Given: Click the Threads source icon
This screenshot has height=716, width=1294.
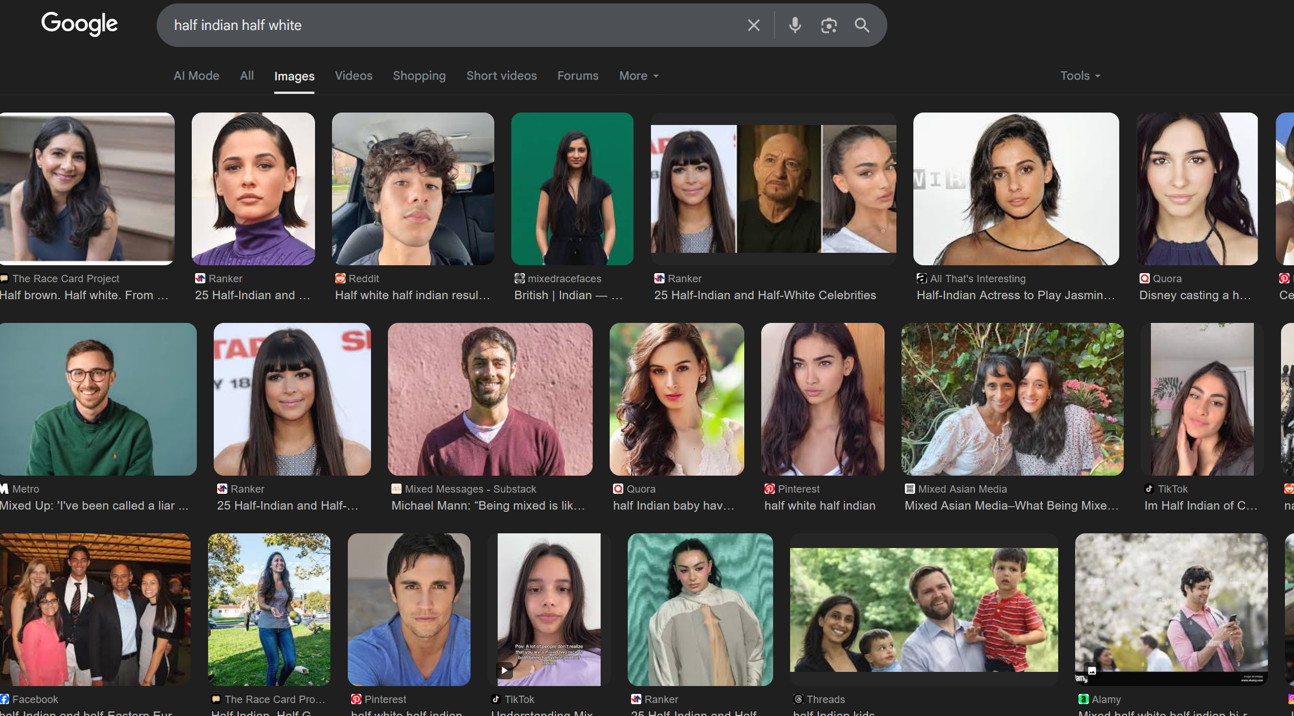Looking at the screenshot, I should [798, 699].
